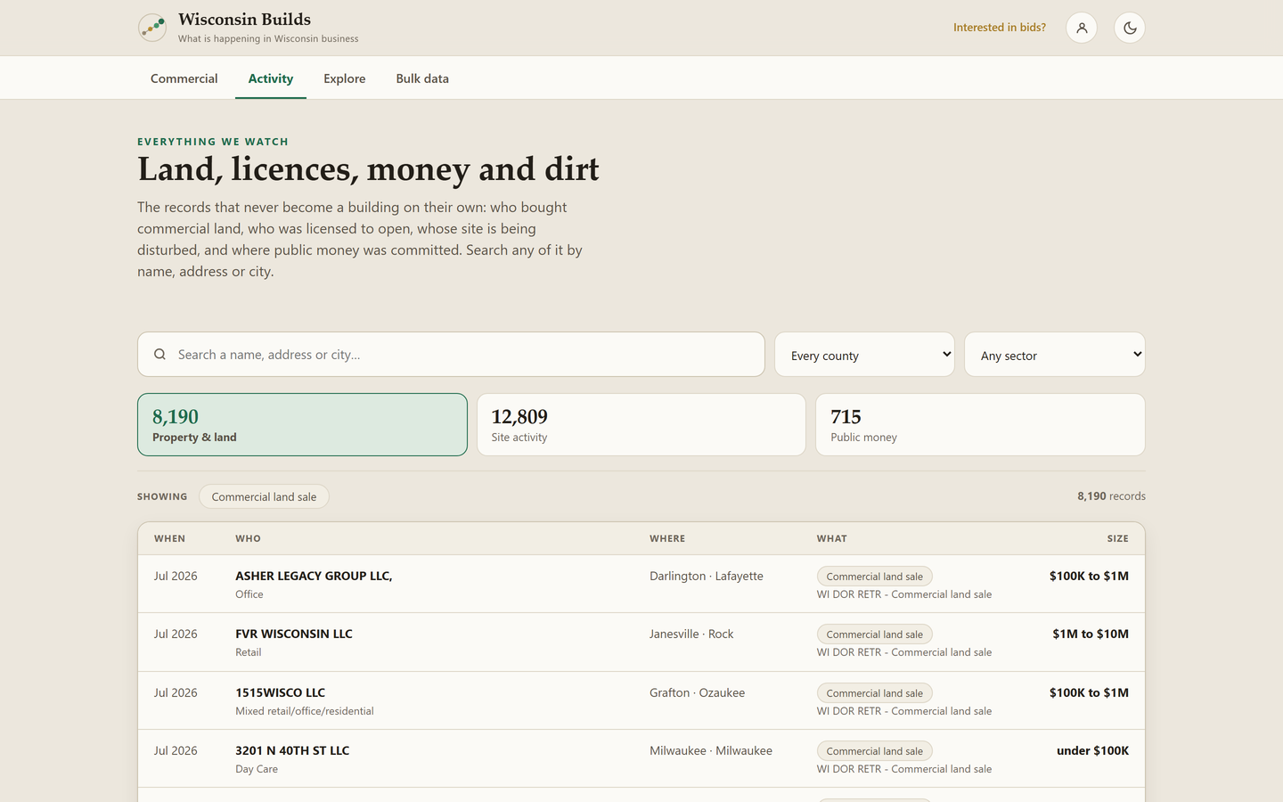Click the search magnifier icon
The width and height of the screenshot is (1283, 802).
[x=160, y=355]
